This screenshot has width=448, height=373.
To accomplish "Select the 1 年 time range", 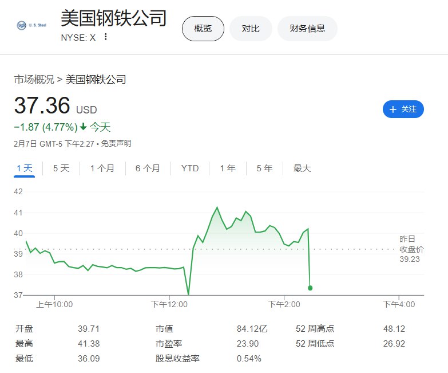I will tap(228, 168).
